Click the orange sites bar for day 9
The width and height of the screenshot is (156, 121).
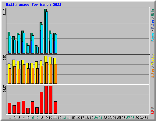click(47, 73)
